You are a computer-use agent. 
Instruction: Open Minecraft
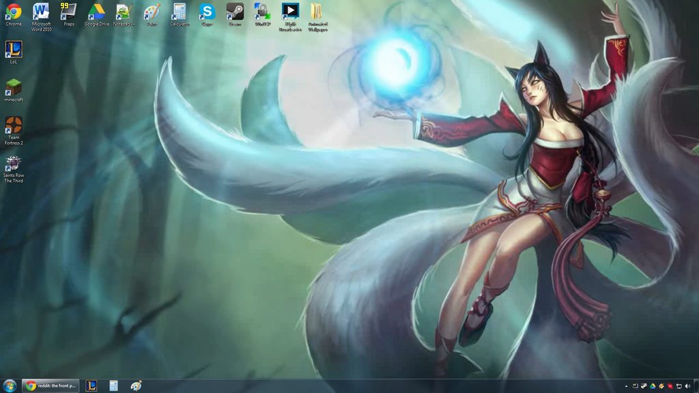tap(12, 87)
